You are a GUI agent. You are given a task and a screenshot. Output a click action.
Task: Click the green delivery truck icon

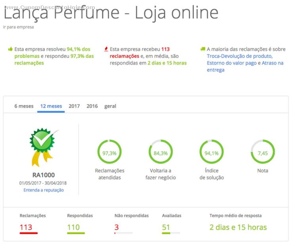click(x=203, y=49)
